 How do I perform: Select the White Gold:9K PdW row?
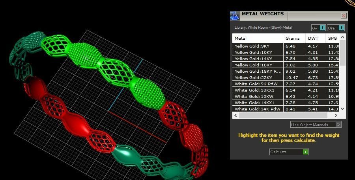286,84
